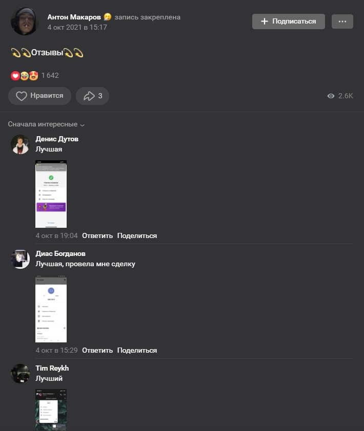Expand the Сначала интересные sorting dropdown
This screenshot has height=431, width=364.
[46, 124]
